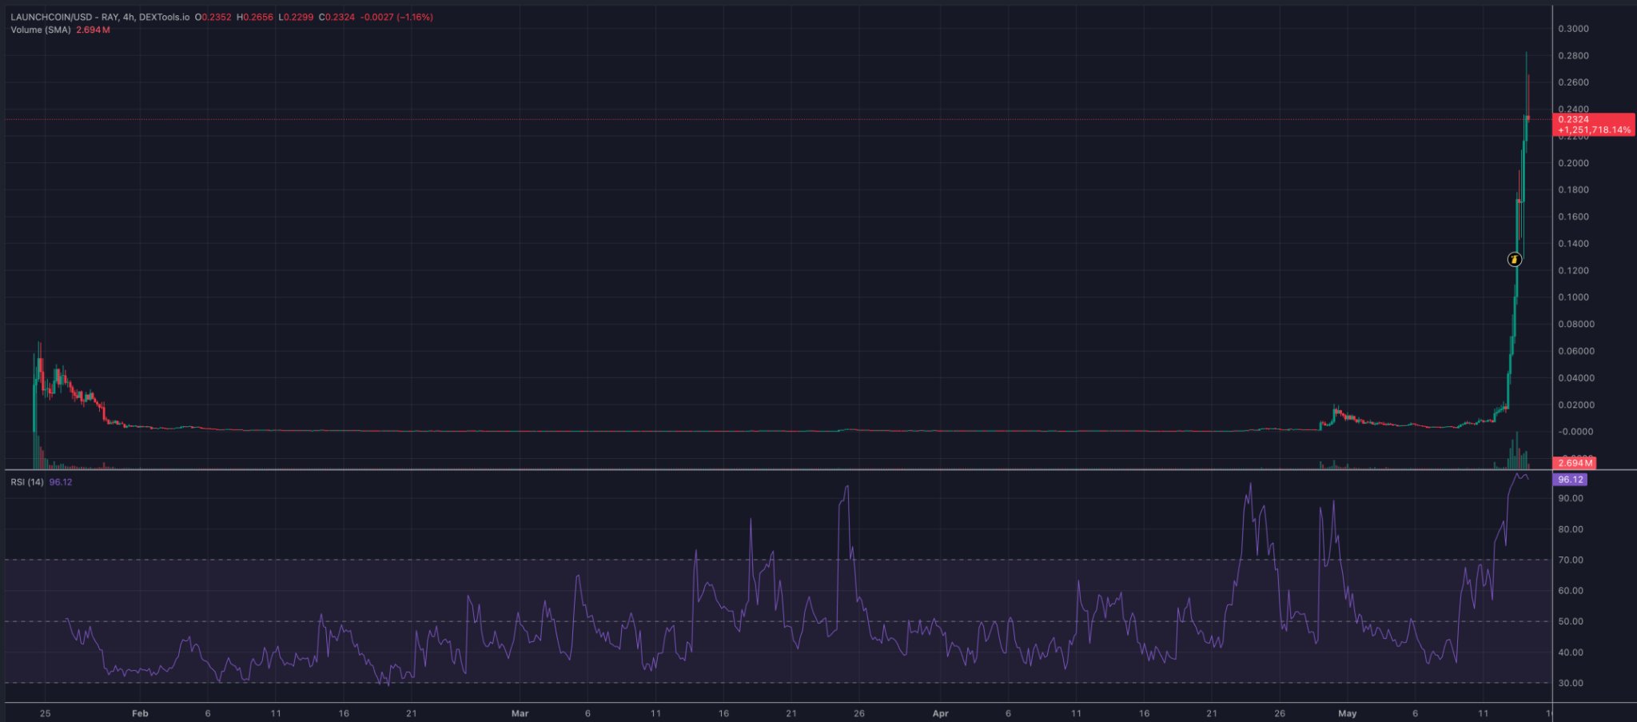Click the May label on the time axis
Screen dimensions: 1637x722
click(1347, 713)
